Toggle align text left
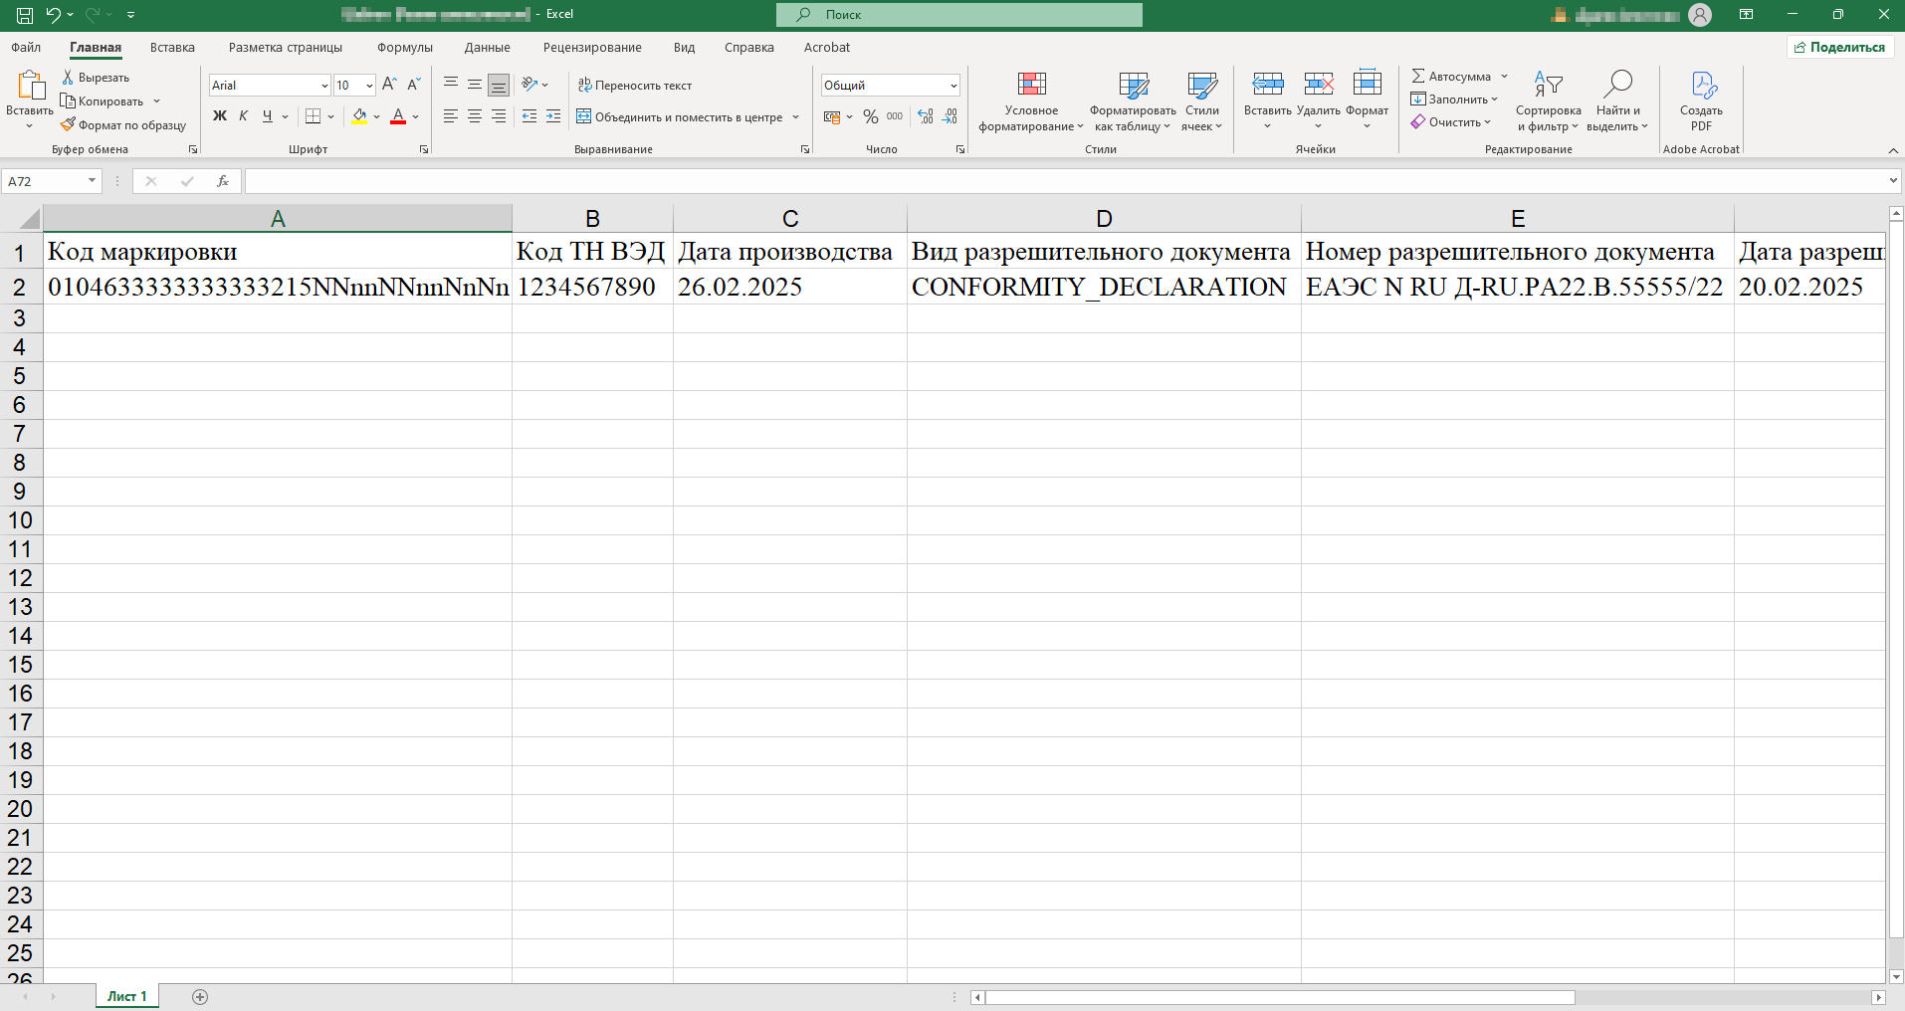 (x=451, y=116)
